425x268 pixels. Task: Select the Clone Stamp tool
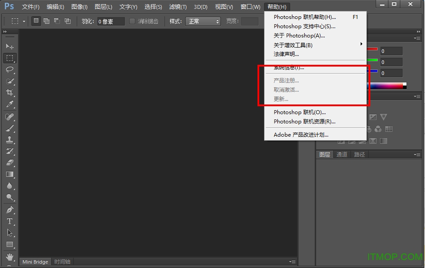coord(10,140)
